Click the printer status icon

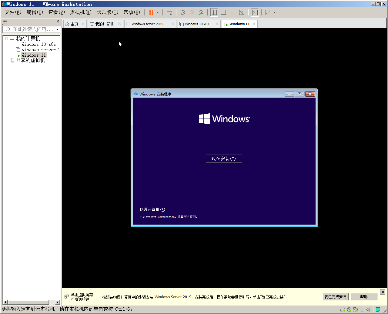click(362, 309)
